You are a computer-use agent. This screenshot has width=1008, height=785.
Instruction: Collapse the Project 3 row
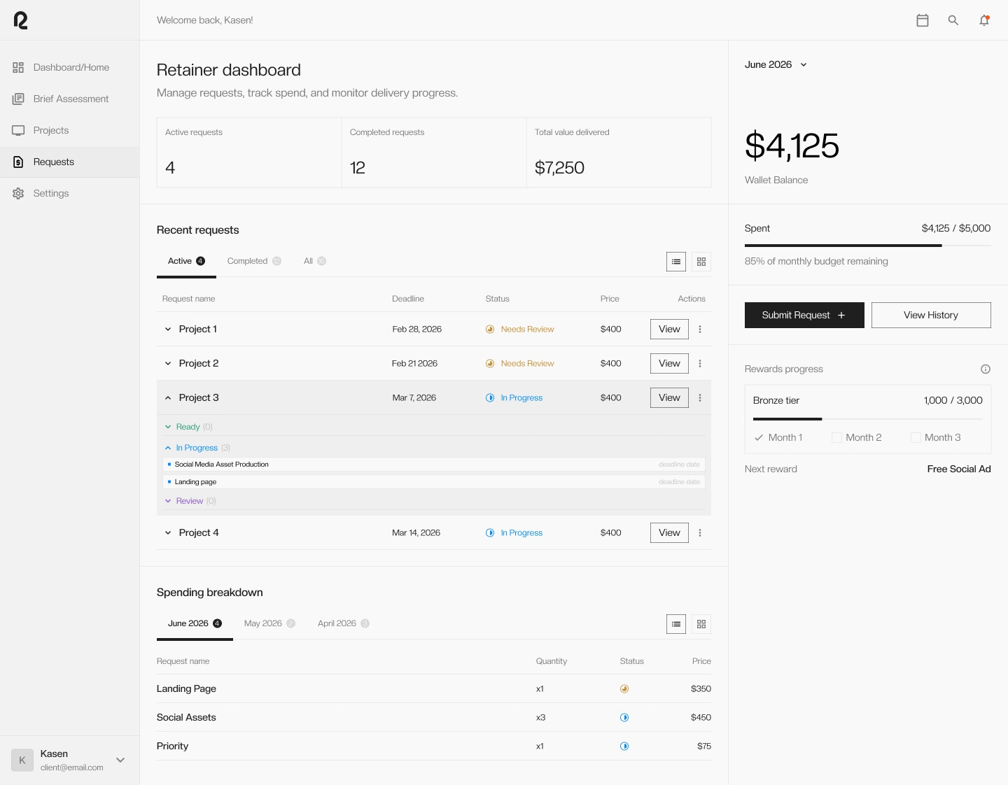tap(168, 398)
